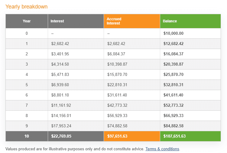Click year 5 balance $32,810.31
The height and width of the screenshot is (153, 227).
pos(173,85)
